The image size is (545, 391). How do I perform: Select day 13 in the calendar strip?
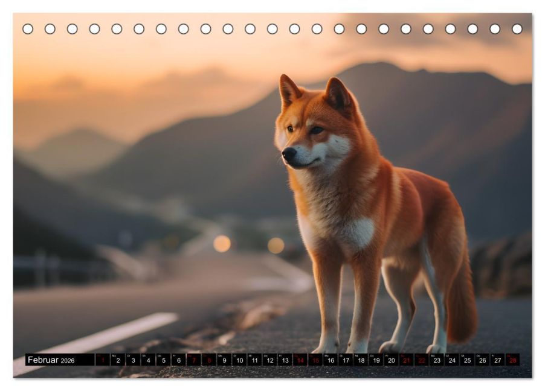(285, 360)
